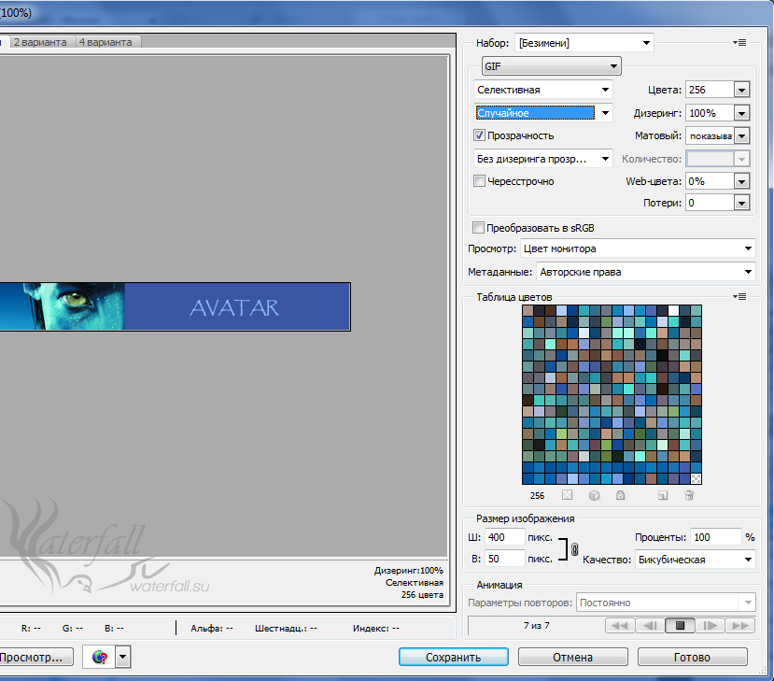Stop the animation playback
Viewport: 774px width, 681px height.
[x=680, y=626]
